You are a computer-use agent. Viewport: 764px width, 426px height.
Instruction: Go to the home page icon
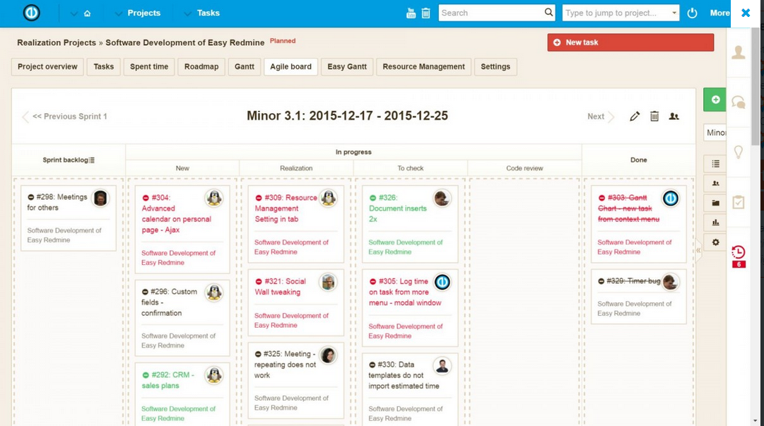[87, 13]
